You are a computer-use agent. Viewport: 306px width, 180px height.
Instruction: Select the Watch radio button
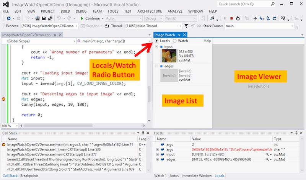(x=175, y=41)
